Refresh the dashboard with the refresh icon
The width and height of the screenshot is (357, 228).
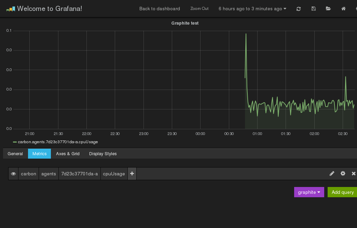[x=299, y=9]
